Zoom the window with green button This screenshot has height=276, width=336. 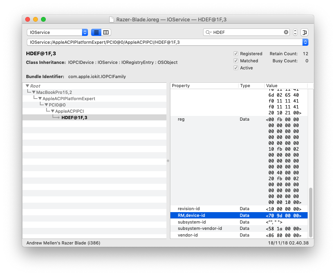click(x=43, y=19)
